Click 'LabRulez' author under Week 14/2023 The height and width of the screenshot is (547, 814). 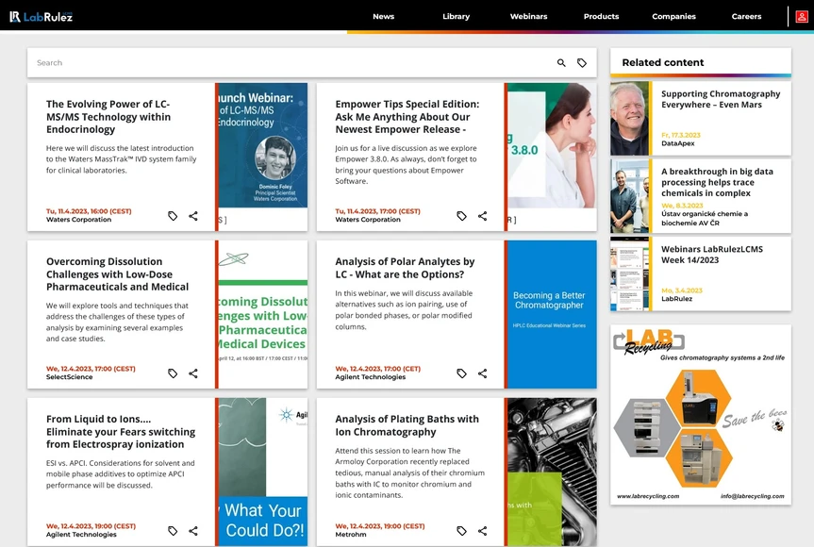tap(676, 298)
